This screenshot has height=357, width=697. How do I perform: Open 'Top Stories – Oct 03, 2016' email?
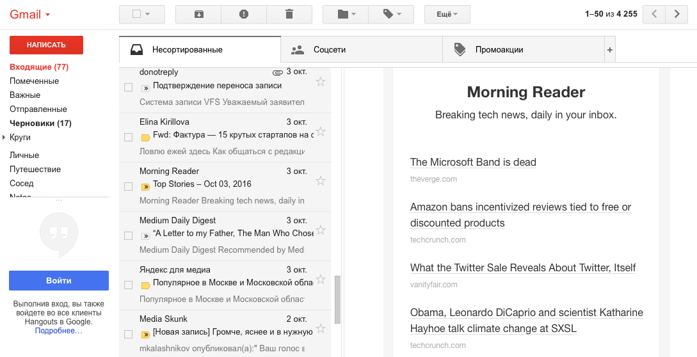pos(202,184)
